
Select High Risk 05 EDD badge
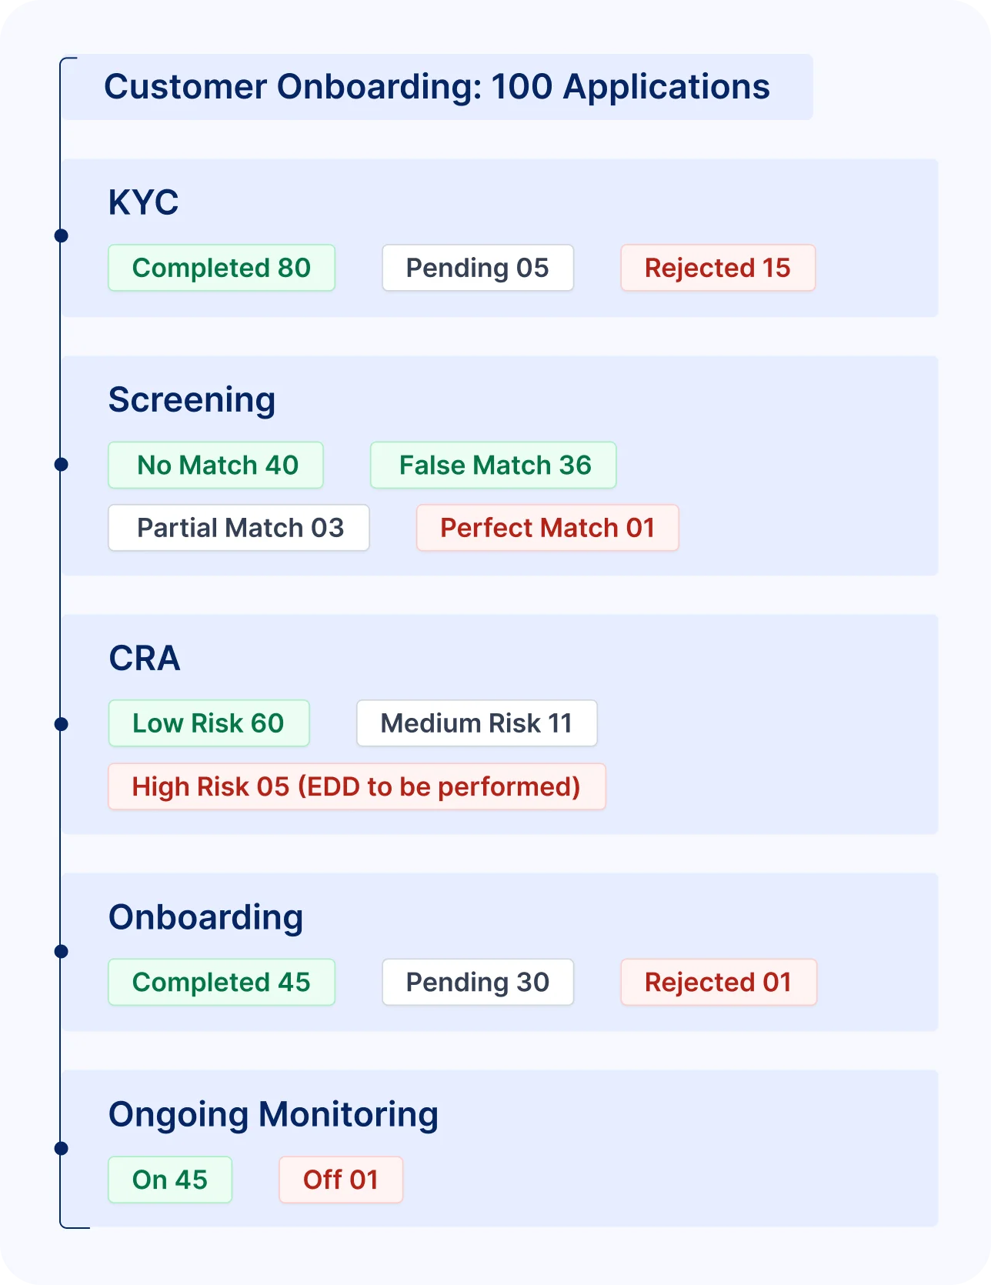[357, 786]
